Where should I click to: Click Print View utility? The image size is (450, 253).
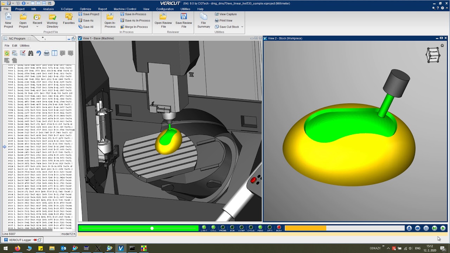[x=223, y=20]
